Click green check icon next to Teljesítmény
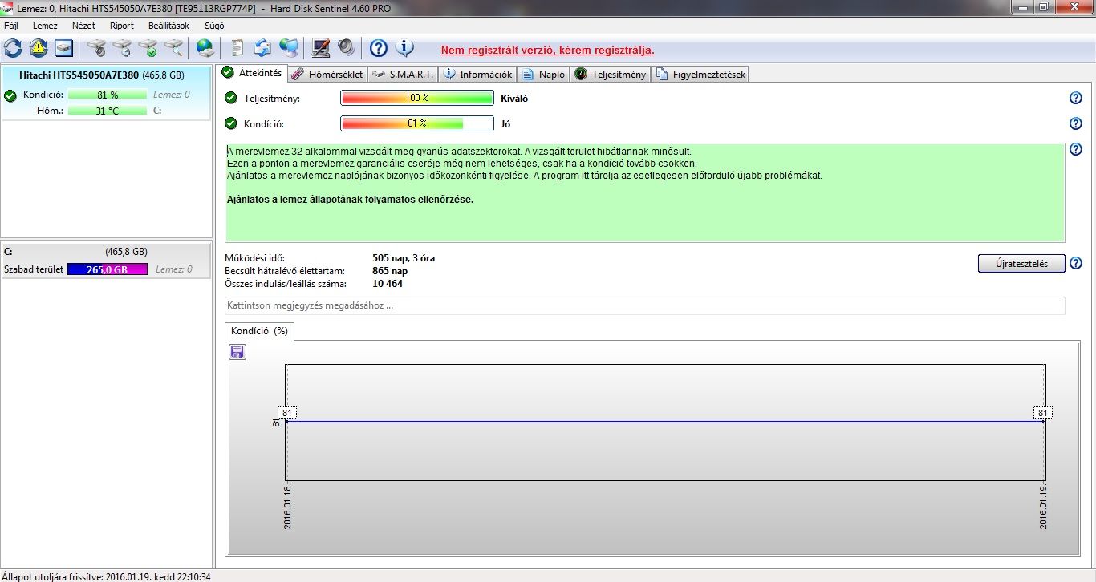 click(231, 98)
